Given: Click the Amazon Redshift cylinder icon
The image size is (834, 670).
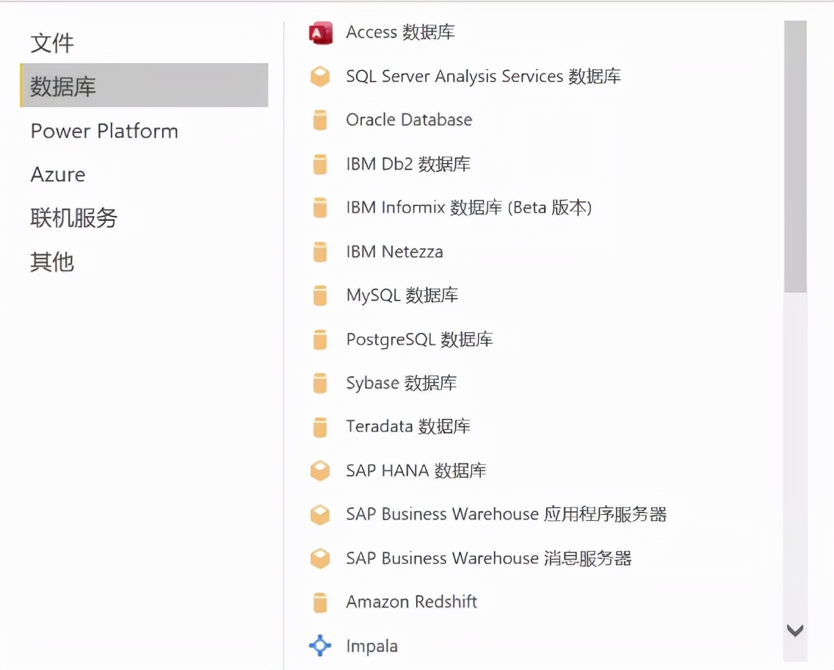Looking at the screenshot, I should point(320,602).
